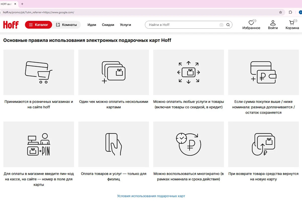Click the card and shopping cart icon
Image resolution: width=302 pixels, height=201 pixels.
point(39,72)
